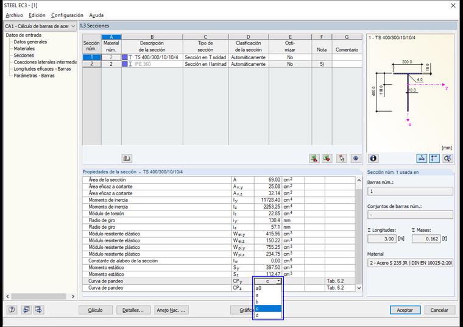Open the section library book icon
The image size is (463, 327).
click(127, 158)
